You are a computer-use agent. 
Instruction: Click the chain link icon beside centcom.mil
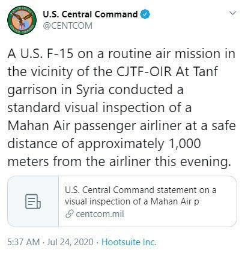point(69,214)
